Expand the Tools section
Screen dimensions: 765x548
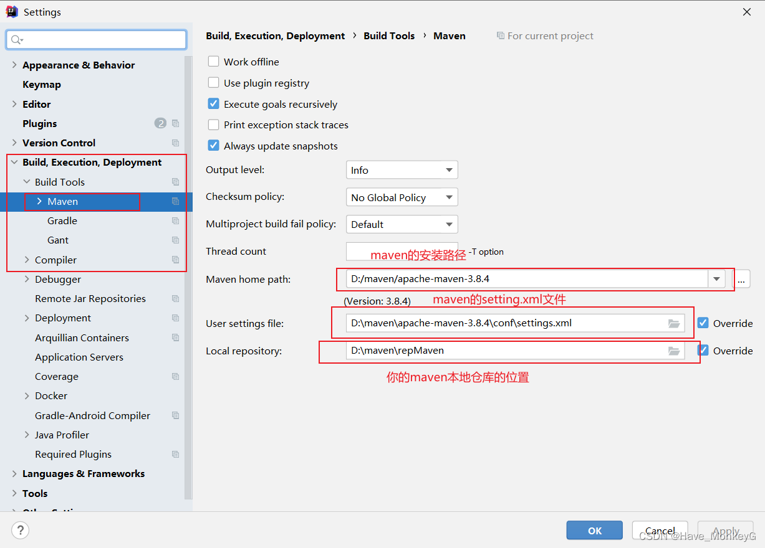[14, 493]
